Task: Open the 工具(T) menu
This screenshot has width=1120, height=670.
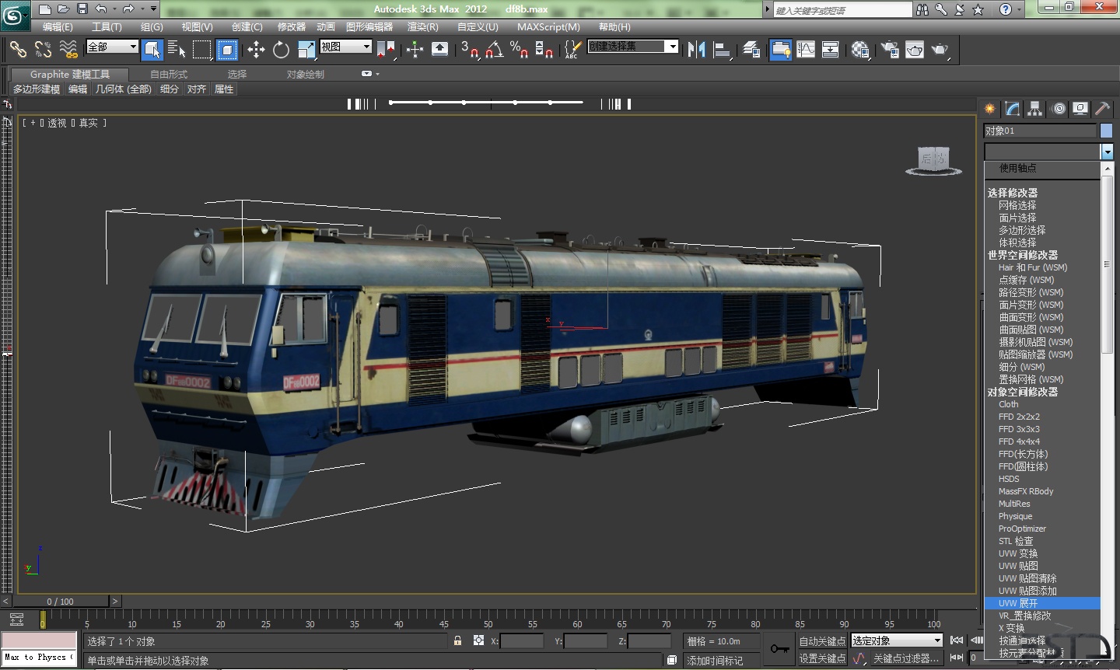Action: (107, 26)
